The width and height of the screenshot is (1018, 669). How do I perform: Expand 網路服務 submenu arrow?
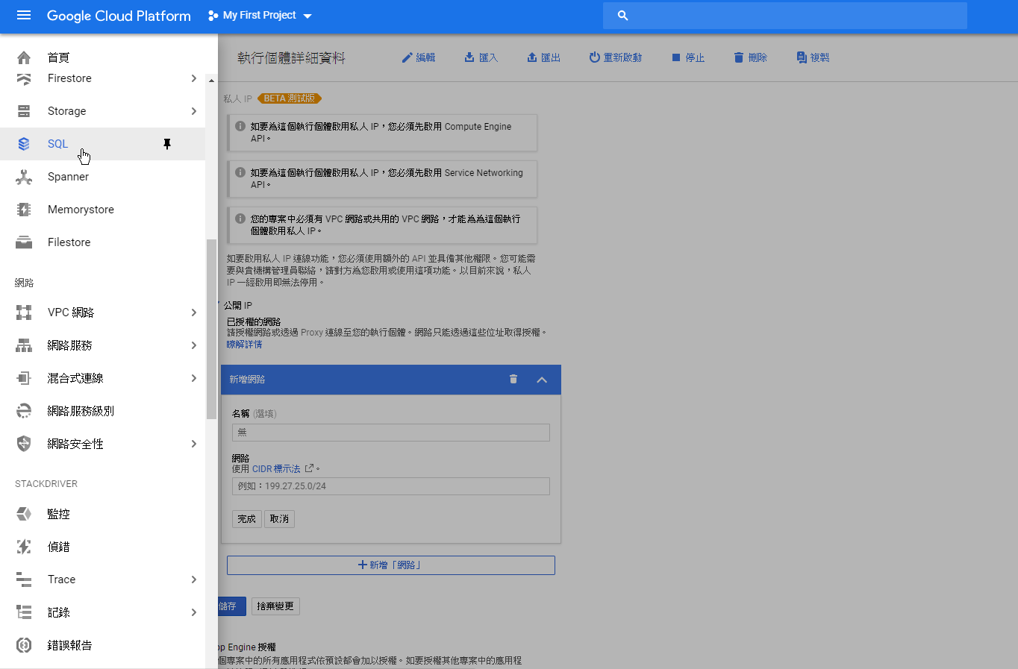point(193,345)
